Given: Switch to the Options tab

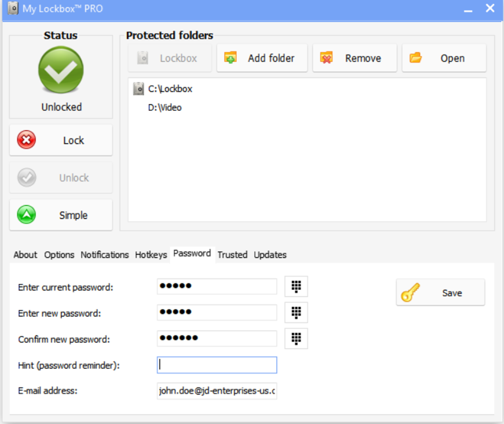Looking at the screenshot, I should point(59,255).
